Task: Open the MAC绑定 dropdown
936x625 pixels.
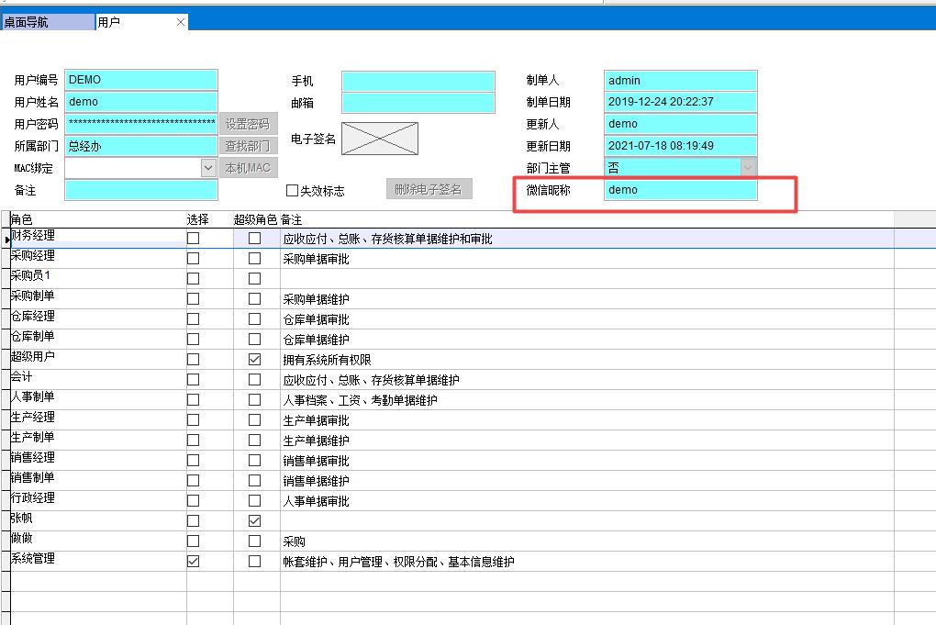Action: 208,168
